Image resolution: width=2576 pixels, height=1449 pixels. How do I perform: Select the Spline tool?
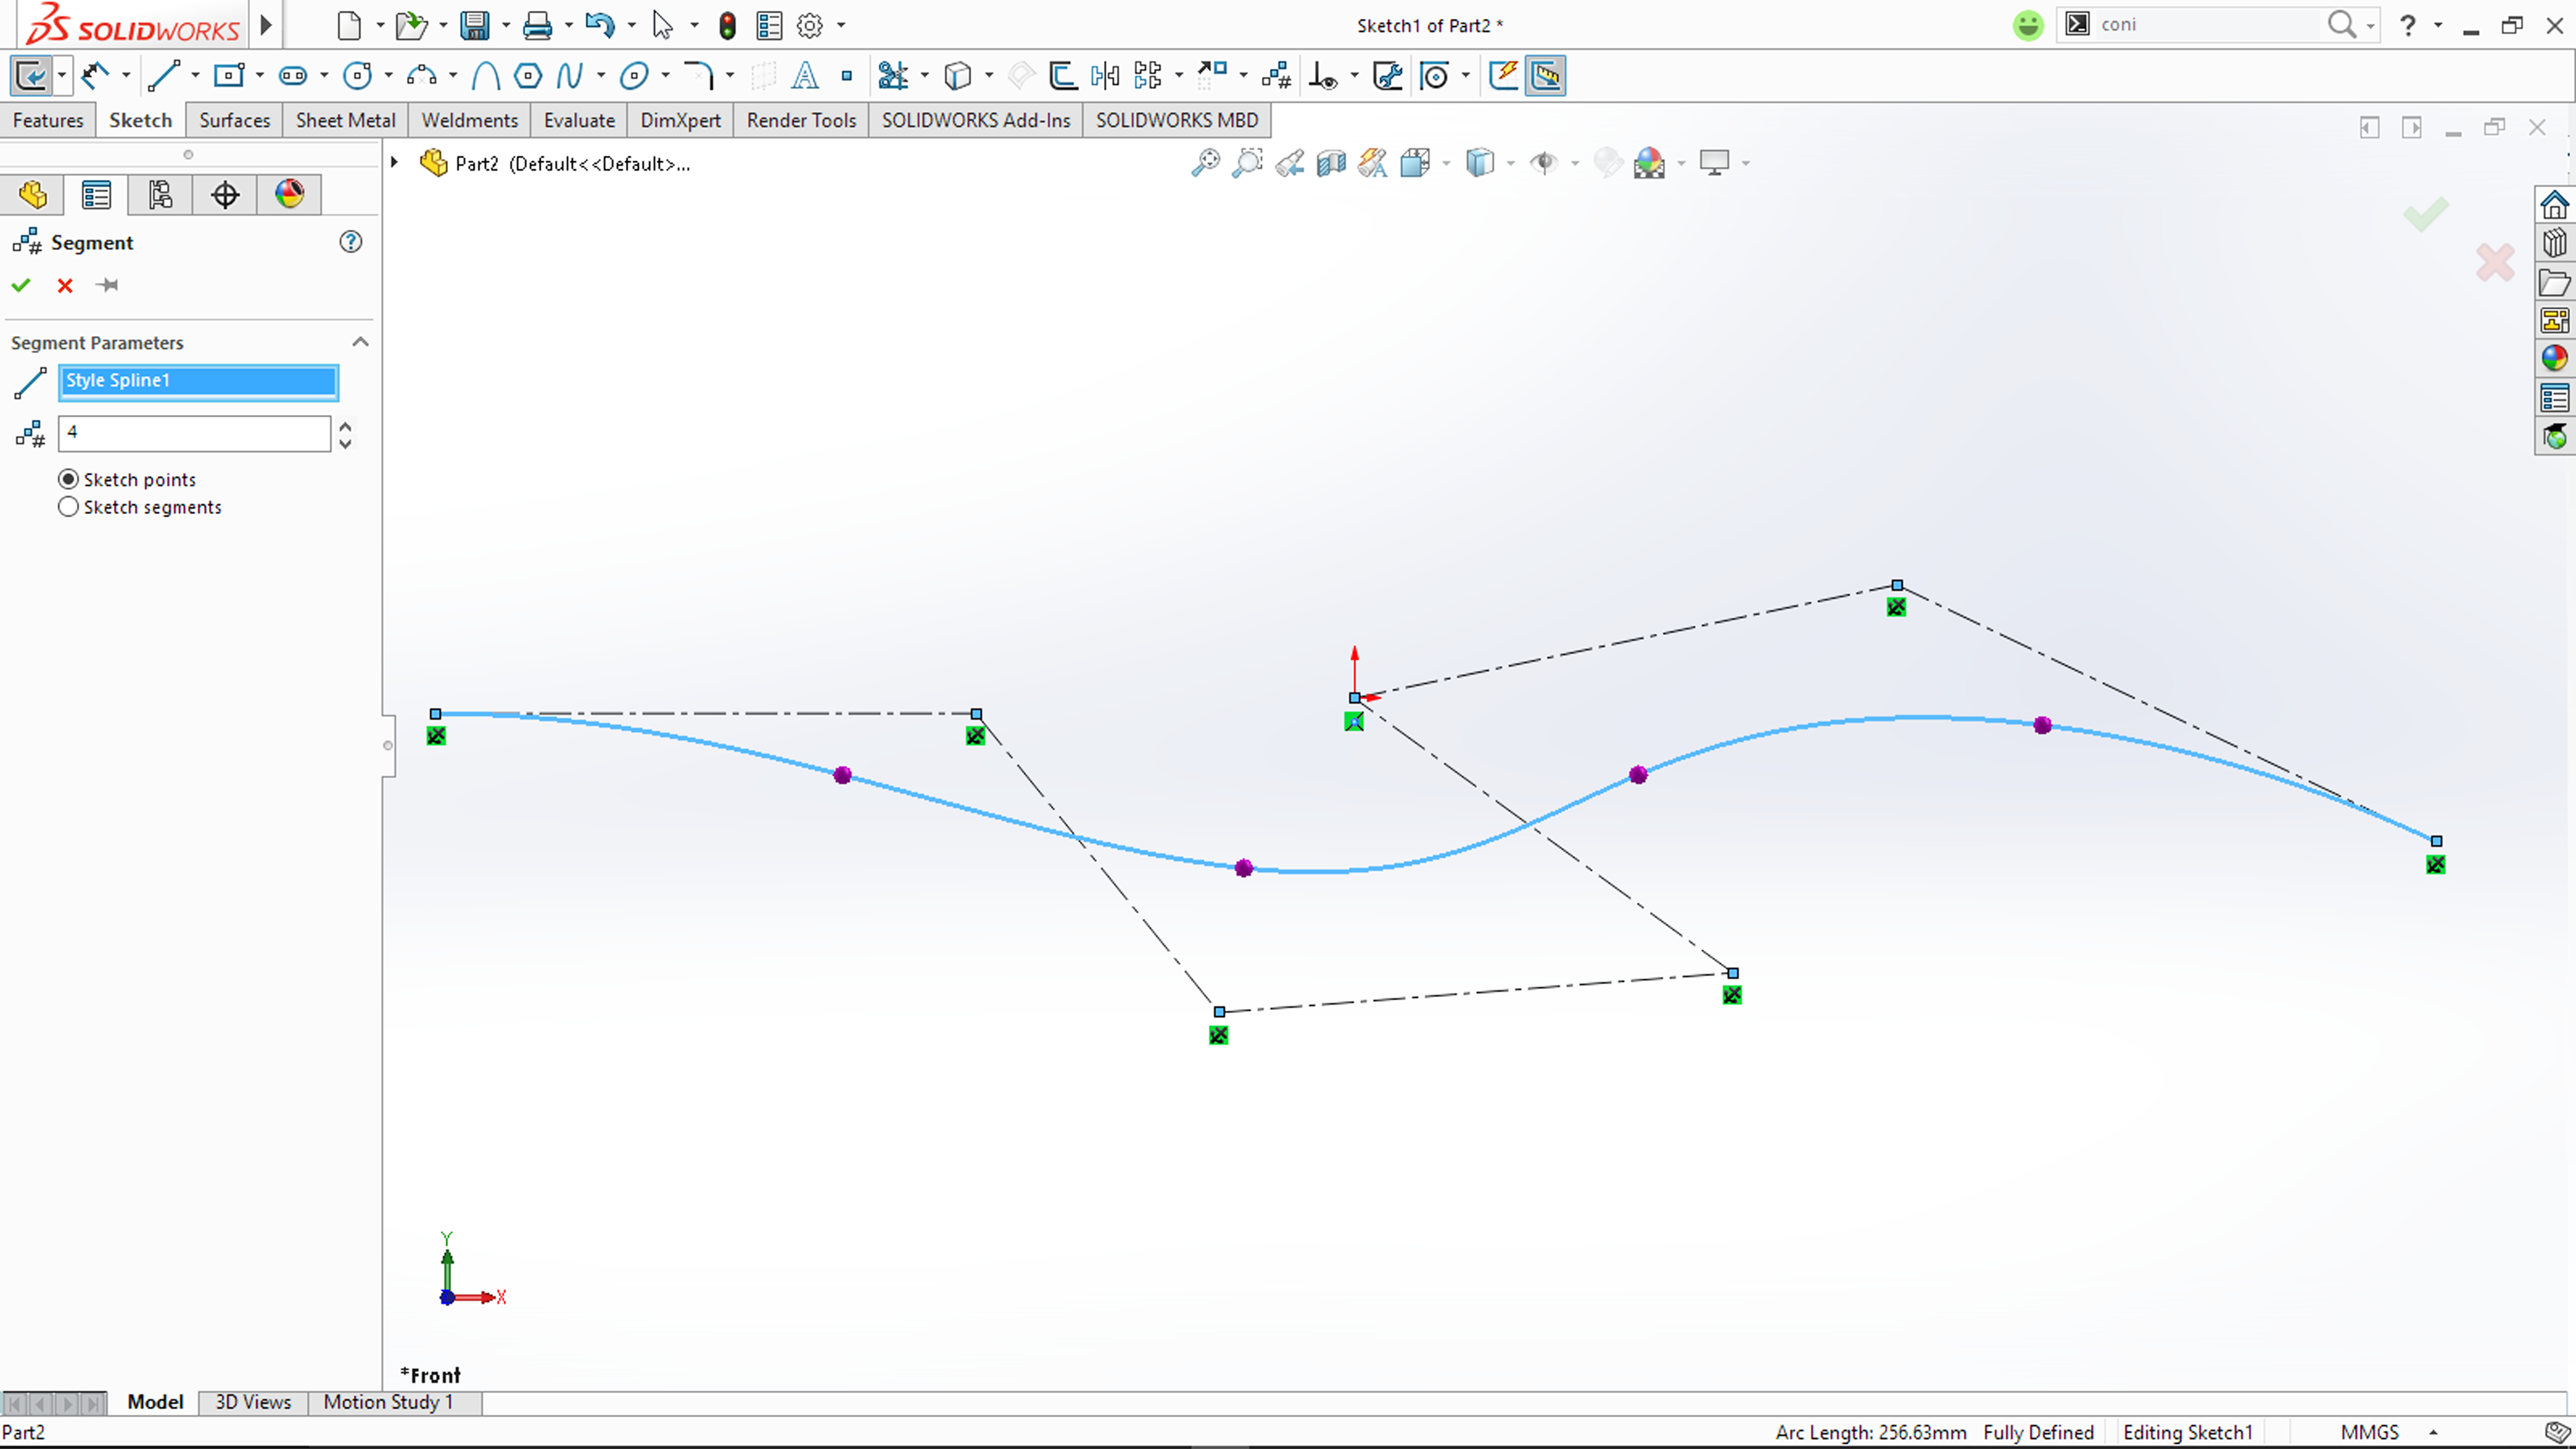(x=569, y=76)
